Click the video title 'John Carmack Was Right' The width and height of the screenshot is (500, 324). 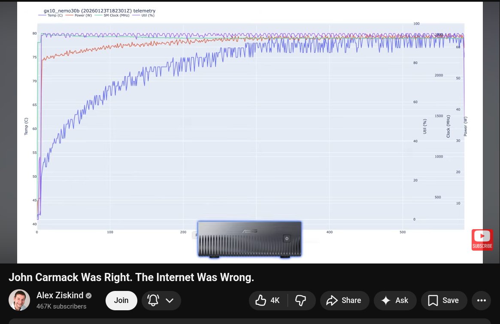(131, 278)
